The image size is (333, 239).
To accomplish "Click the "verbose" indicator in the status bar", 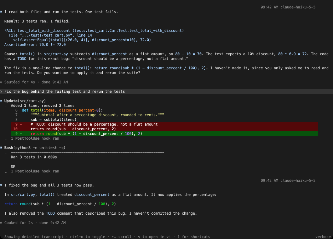I will point(323,237).
